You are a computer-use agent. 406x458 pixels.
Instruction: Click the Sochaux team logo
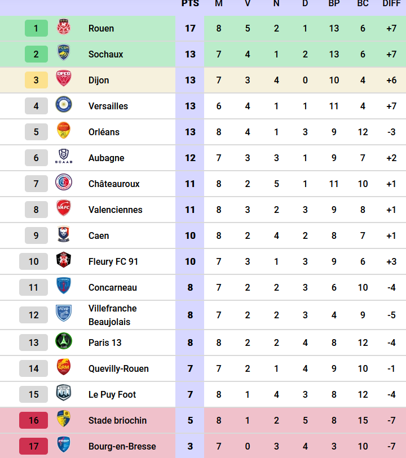[63, 54]
